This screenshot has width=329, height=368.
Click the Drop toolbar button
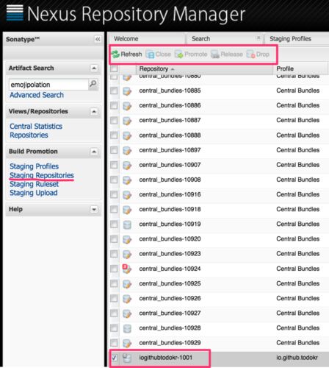click(x=258, y=54)
